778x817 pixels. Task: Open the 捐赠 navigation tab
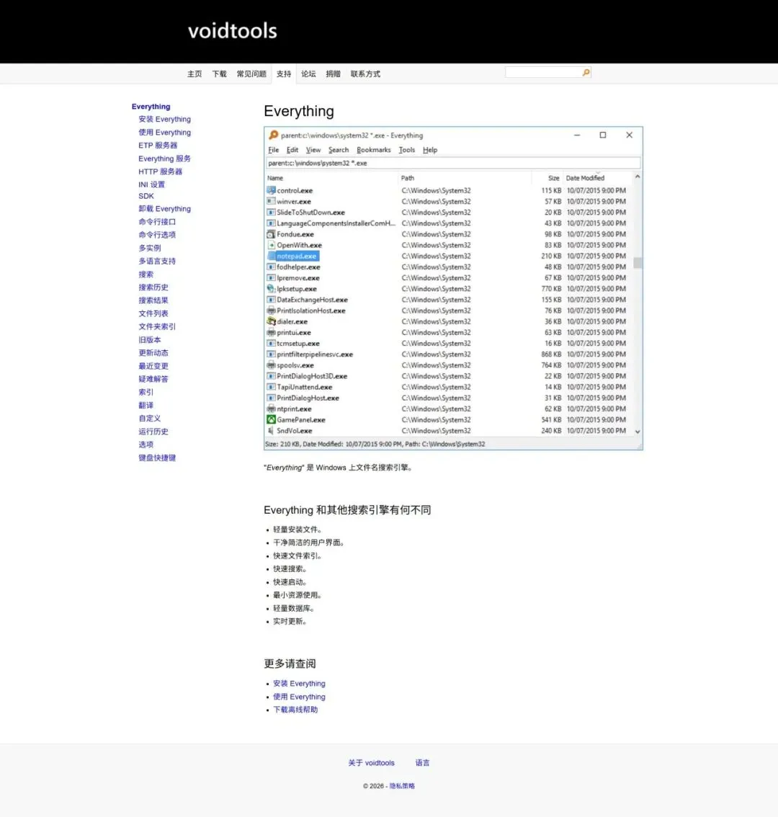[333, 74]
